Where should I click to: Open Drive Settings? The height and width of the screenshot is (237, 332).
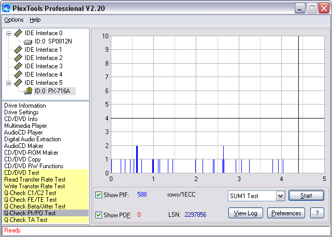(21, 112)
